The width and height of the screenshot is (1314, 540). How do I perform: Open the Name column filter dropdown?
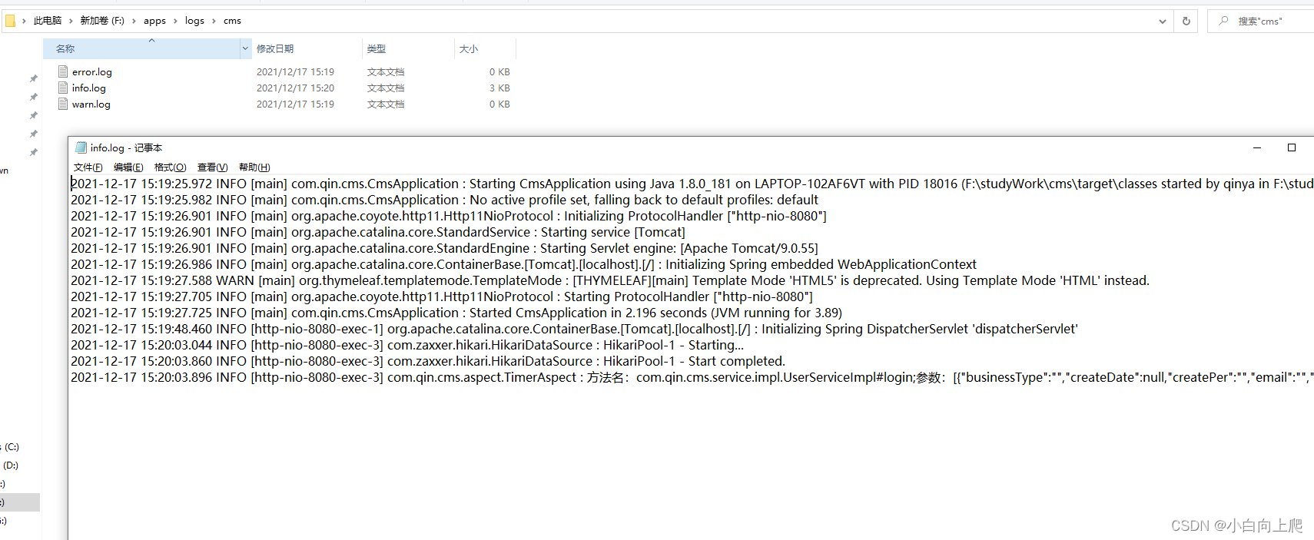(246, 48)
